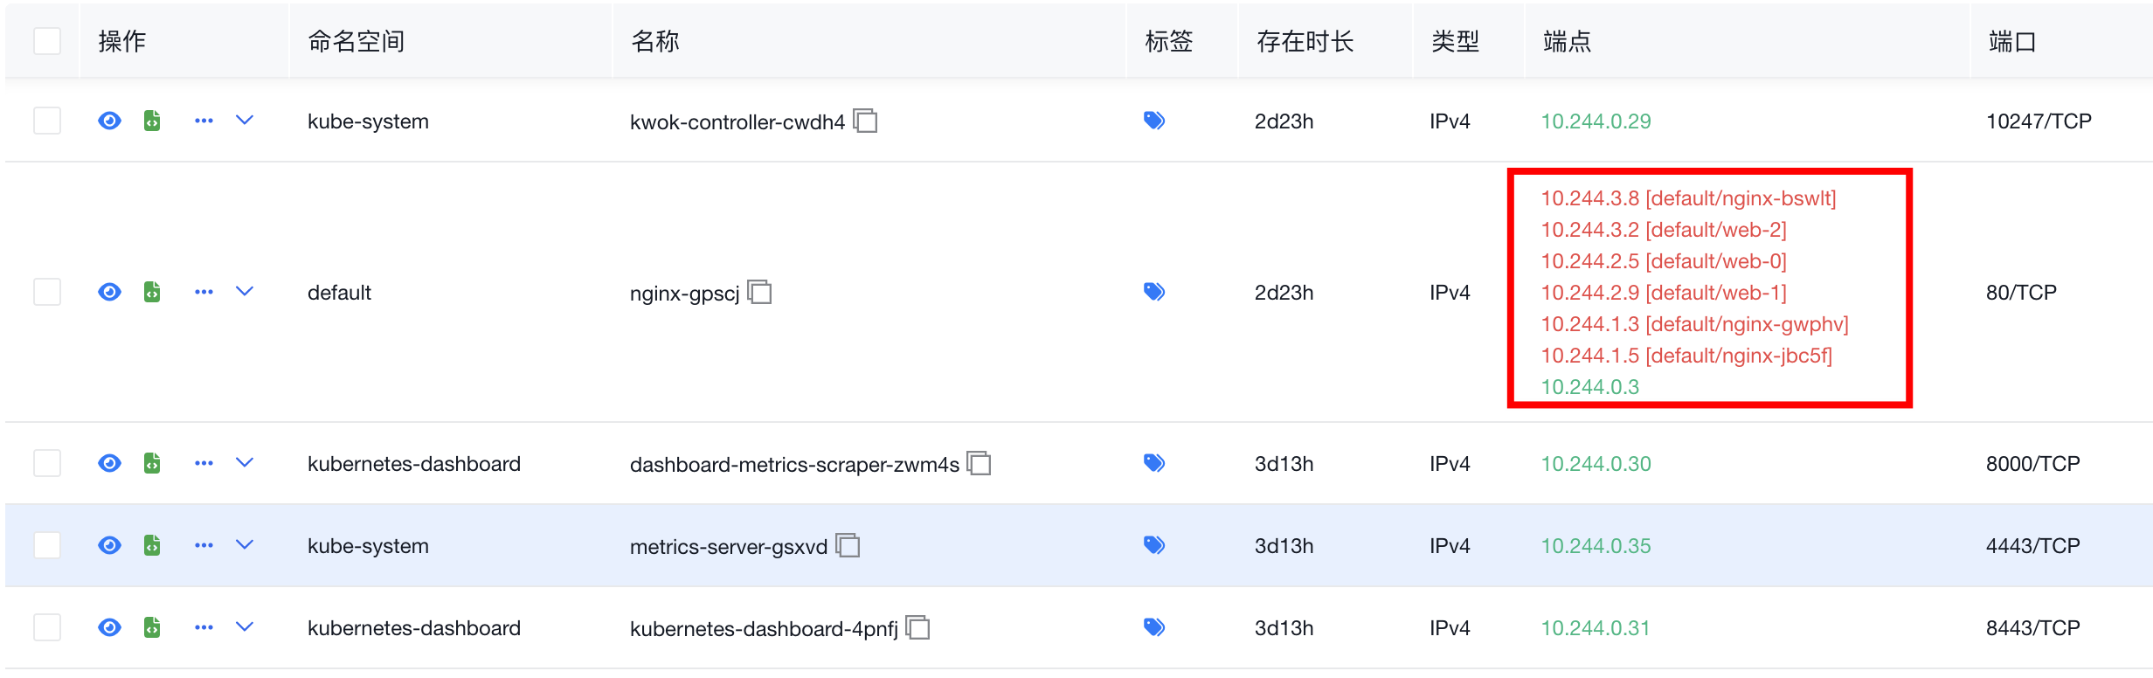Image resolution: width=2153 pixels, height=678 pixels.
Task: View details of kwok-controller-cwdh4 via eye icon
Action: click(x=109, y=121)
